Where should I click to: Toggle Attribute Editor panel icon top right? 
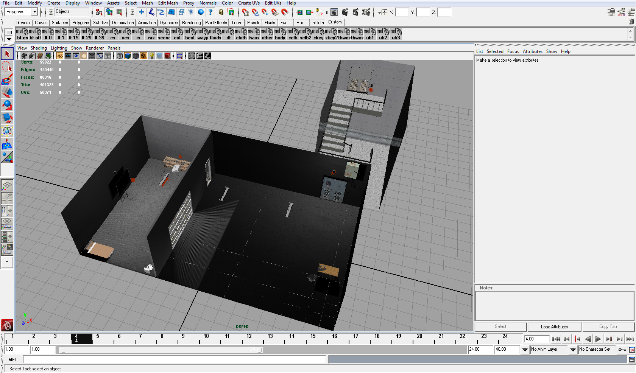611,12
